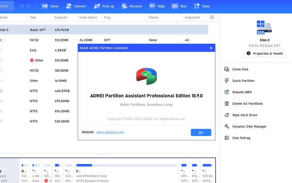Select the Other 16.00MB partition row
The width and height of the screenshot is (292, 183).
[39, 81]
